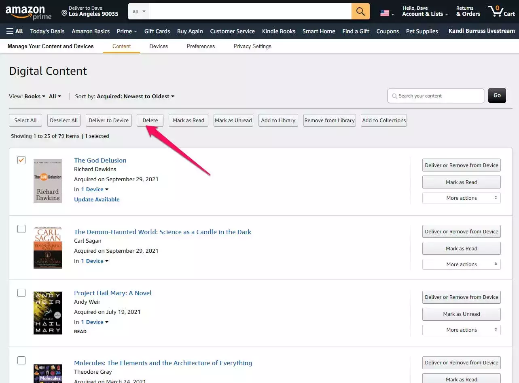Open Molecules: The Elements title link
The height and width of the screenshot is (383, 519).
163,363
